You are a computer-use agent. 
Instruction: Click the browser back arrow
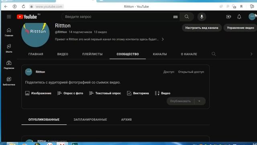(x=6, y=6)
